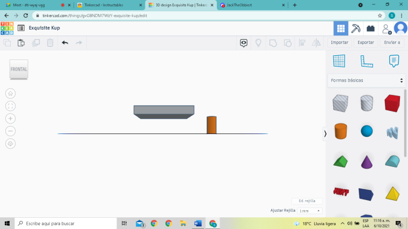Select the Ruler tool
This screenshot has width=408, height=229.
tap(367, 61)
